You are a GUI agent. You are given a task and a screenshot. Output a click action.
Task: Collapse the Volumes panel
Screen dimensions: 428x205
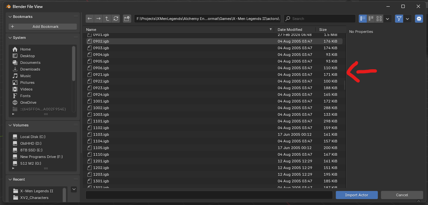pos(10,125)
